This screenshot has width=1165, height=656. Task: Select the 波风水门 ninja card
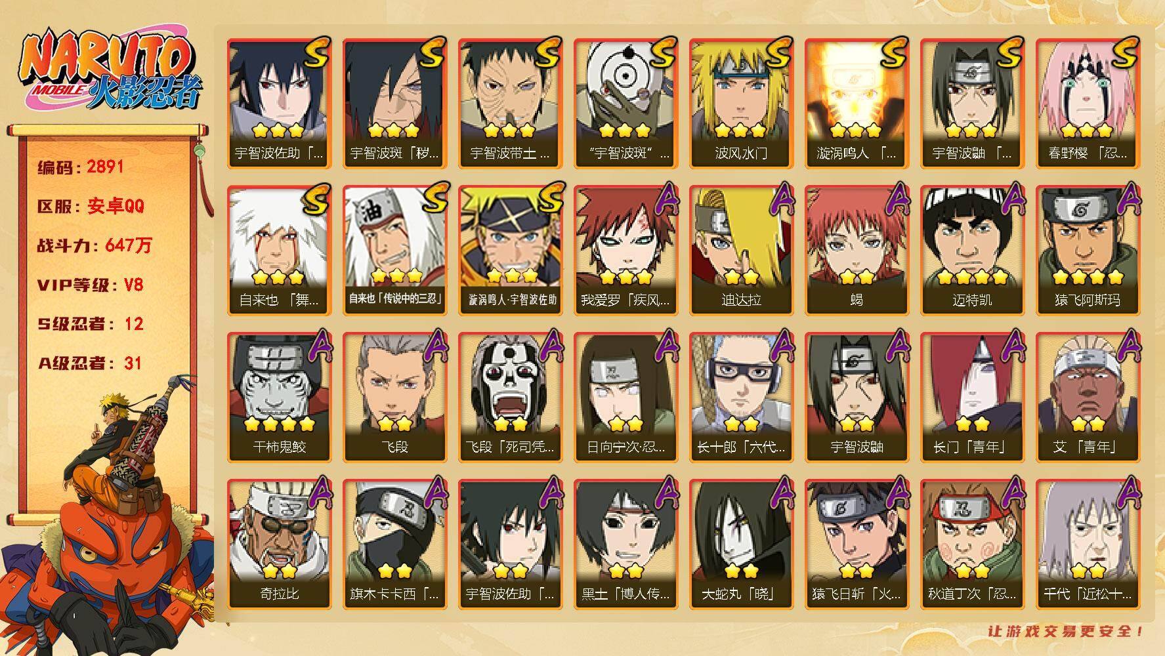click(x=741, y=104)
